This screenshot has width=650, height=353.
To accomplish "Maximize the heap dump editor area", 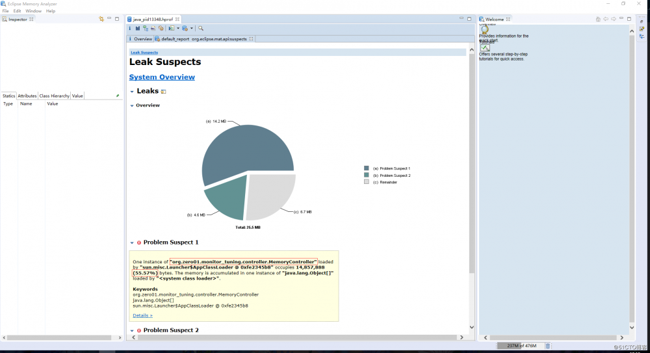I will (x=469, y=19).
